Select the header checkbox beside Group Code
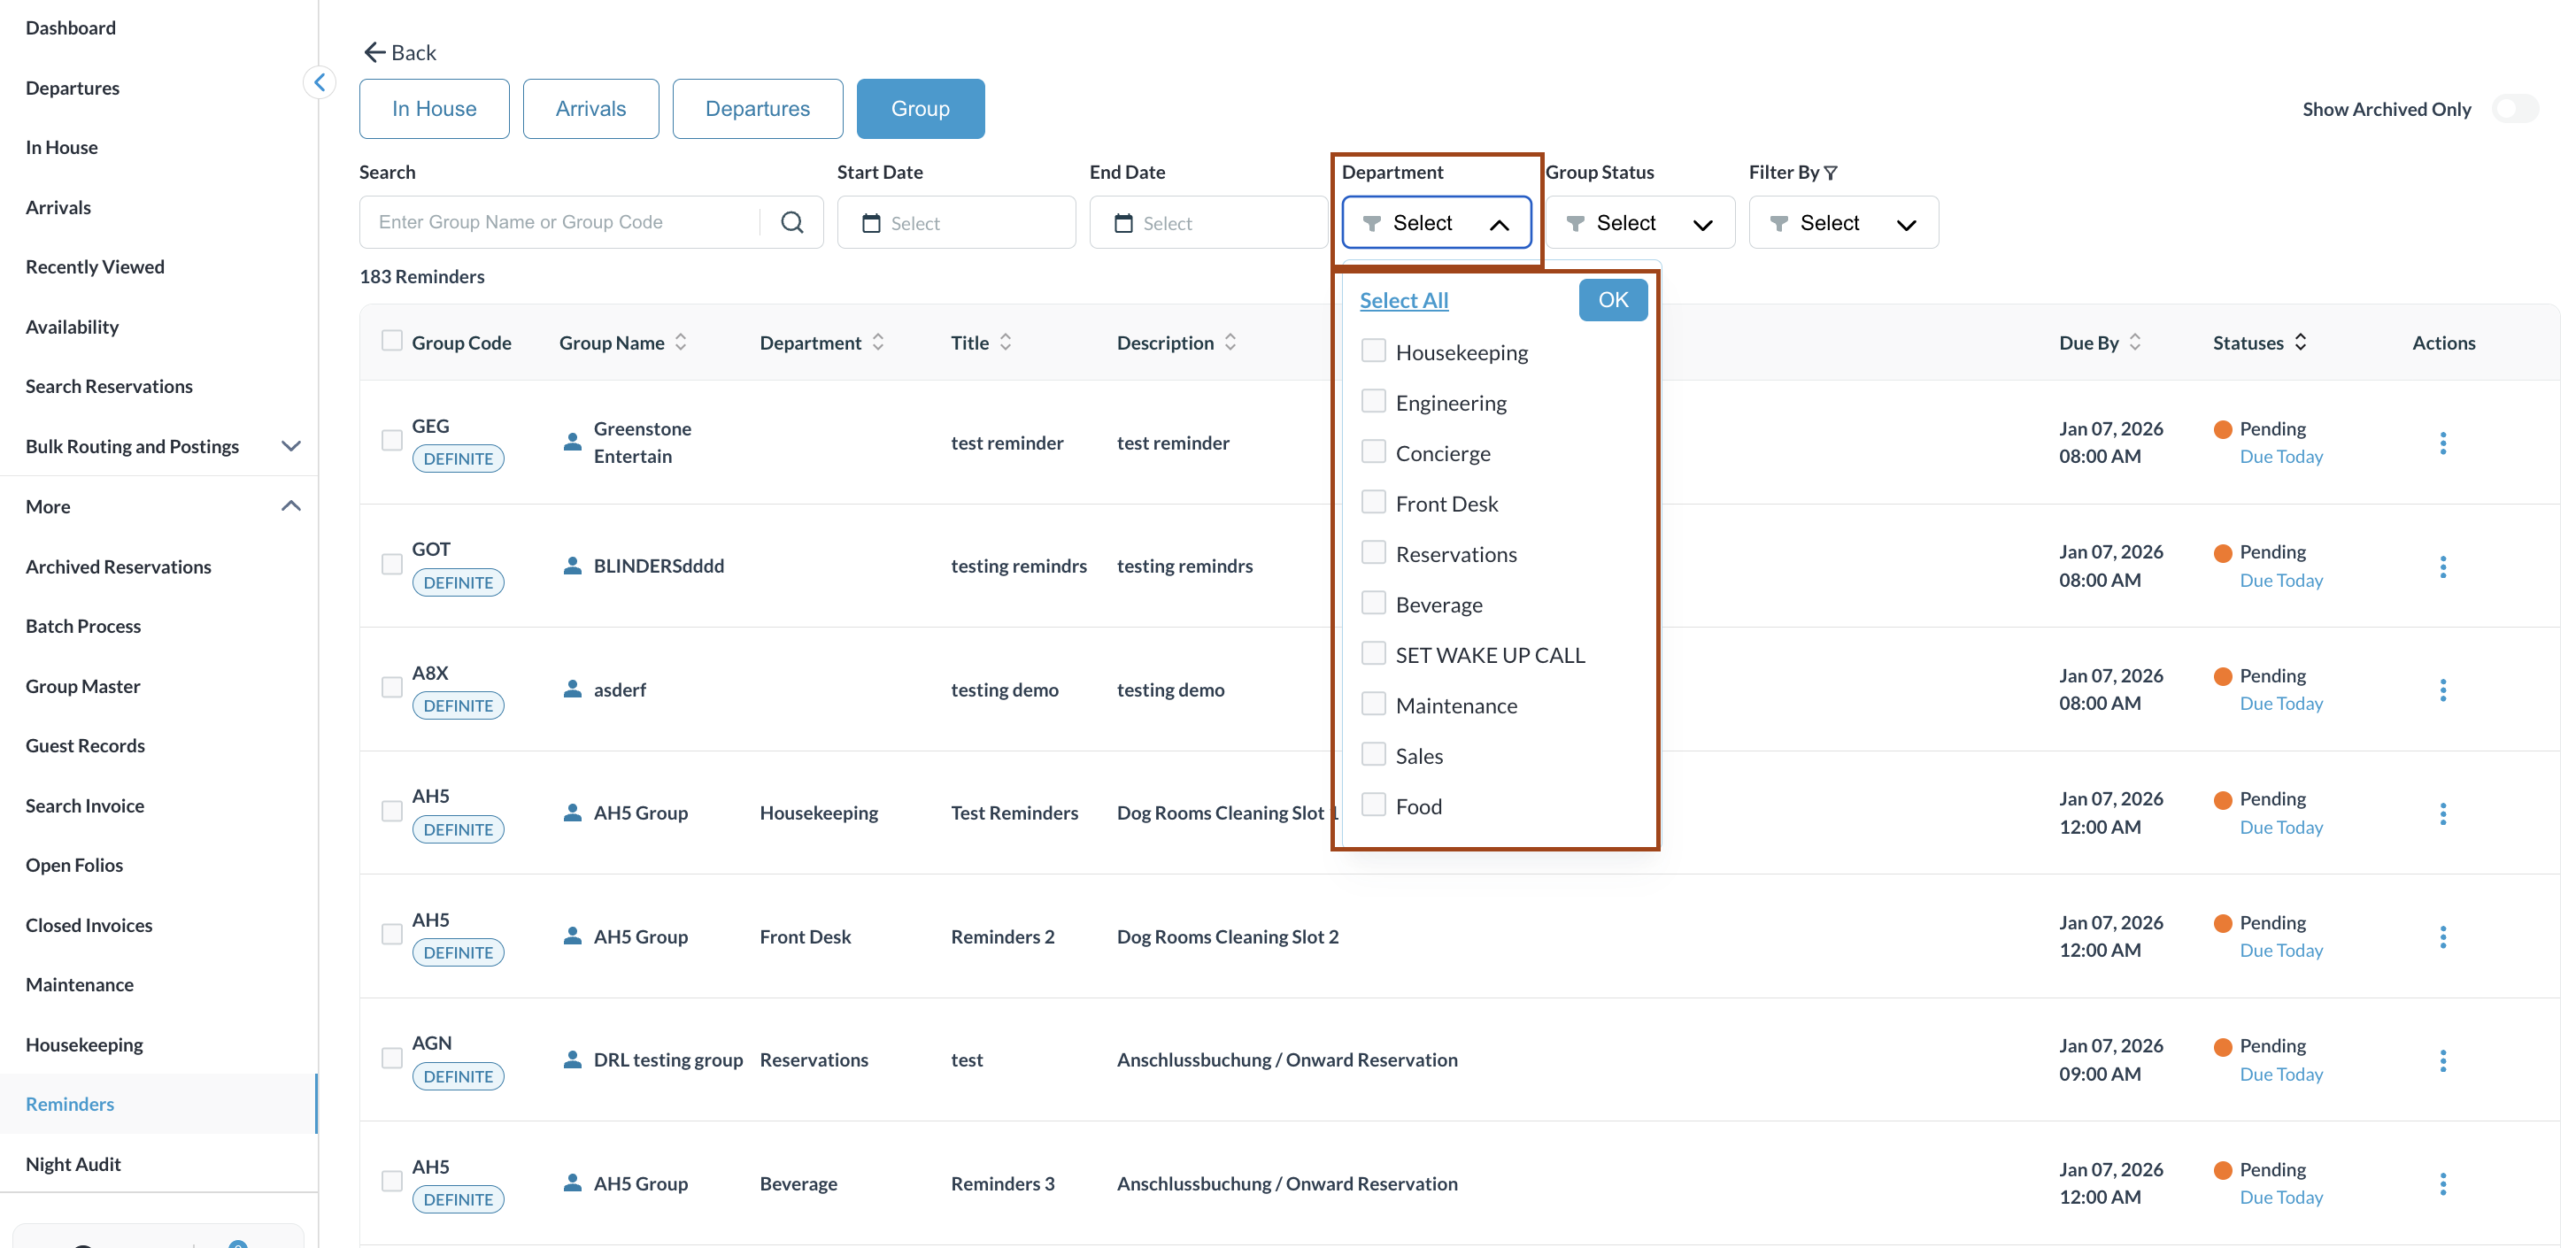Image resolution: width=2576 pixels, height=1248 pixels. (391, 341)
